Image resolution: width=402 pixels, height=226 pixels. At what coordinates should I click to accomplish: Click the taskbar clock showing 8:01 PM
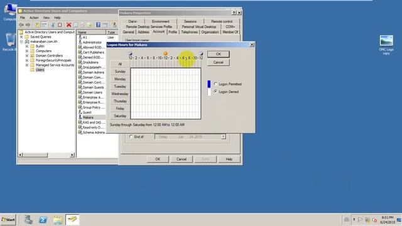tap(387, 220)
